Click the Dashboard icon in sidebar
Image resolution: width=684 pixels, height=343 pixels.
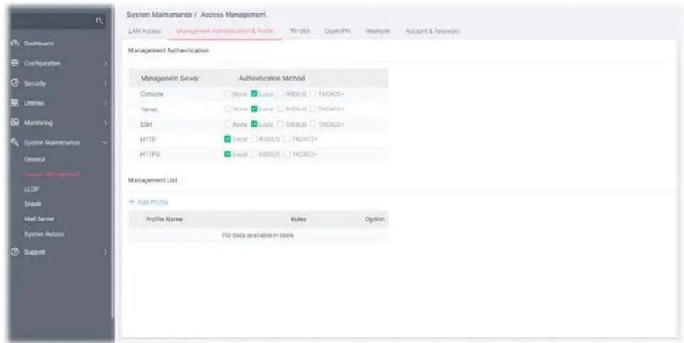click(x=13, y=43)
